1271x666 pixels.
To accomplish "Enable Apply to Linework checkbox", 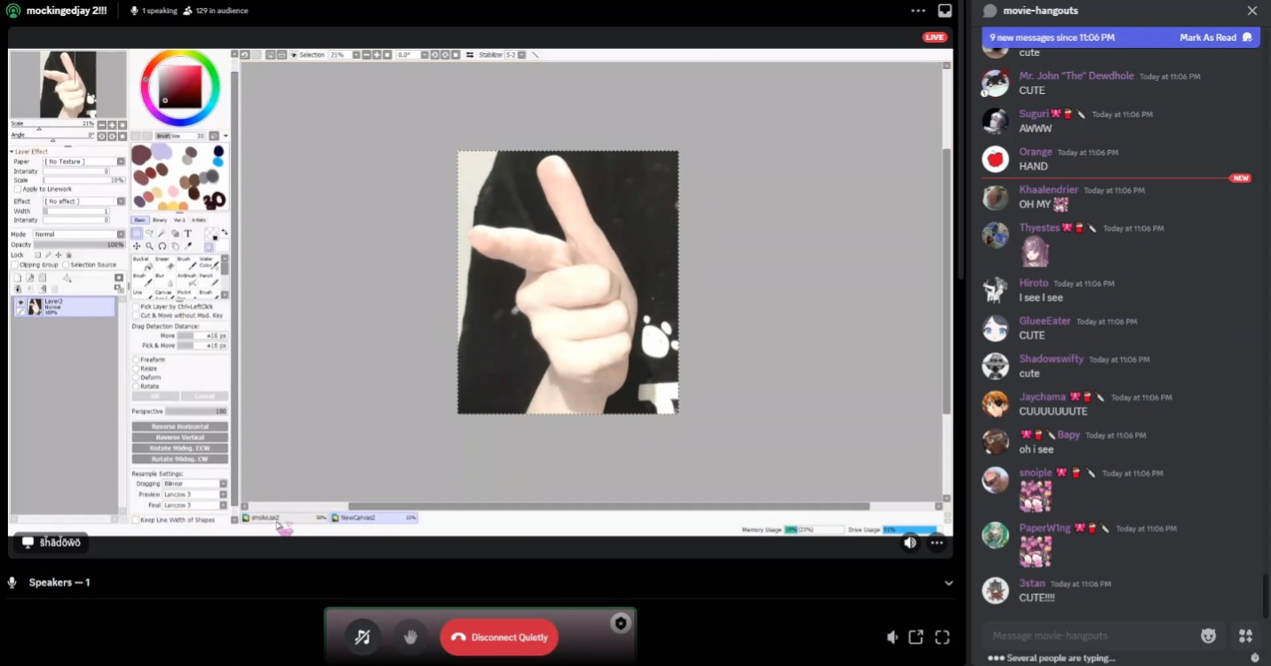I will (18, 189).
